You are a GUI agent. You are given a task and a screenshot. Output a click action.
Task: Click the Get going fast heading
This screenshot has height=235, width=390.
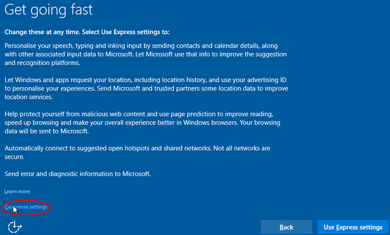click(49, 10)
